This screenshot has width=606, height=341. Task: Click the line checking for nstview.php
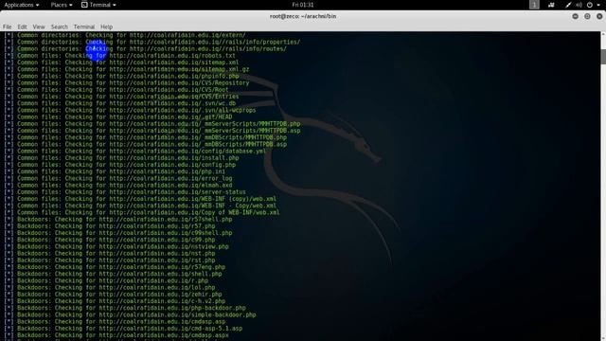116,246
